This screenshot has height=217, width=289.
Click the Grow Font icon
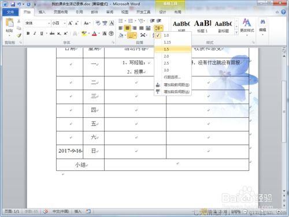[x=71, y=23]
